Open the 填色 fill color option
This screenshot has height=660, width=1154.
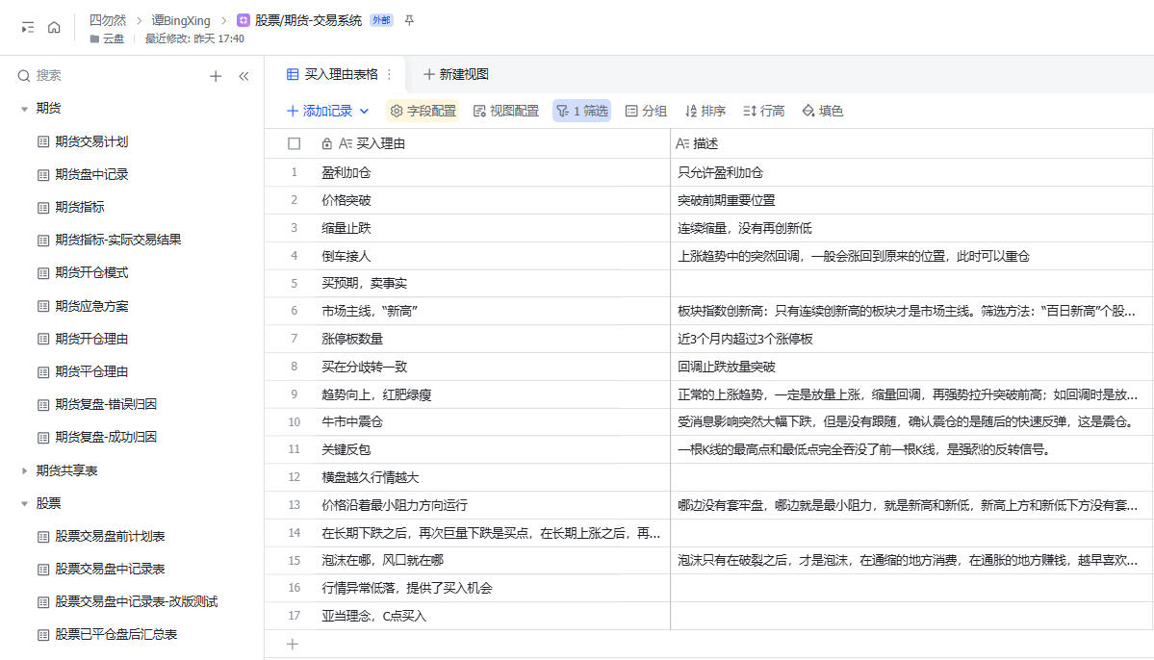822,111
